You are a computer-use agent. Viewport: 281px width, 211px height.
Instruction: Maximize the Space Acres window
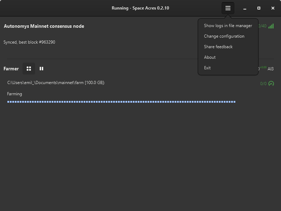click(x=259, y=8)
